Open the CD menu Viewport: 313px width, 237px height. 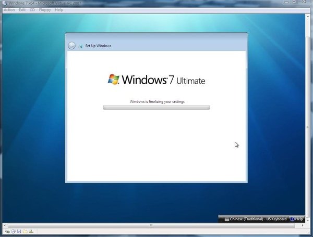tap(32, 10)
